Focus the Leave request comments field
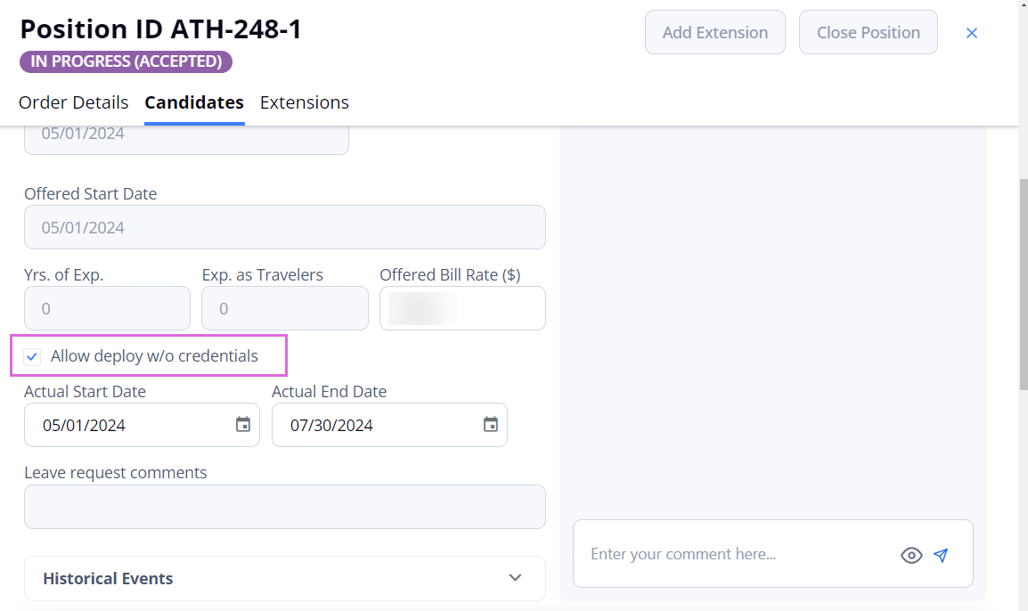Screen dimensions: 1028x611 click(x=285, y=507)
